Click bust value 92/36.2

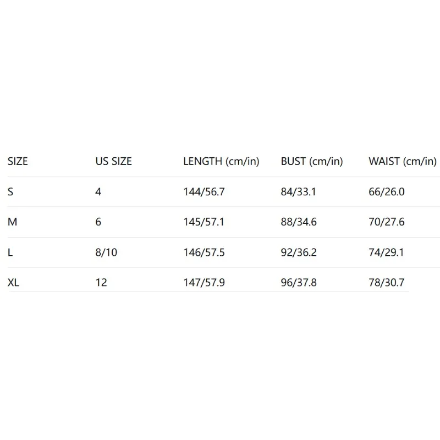click(x=299, y=252)
